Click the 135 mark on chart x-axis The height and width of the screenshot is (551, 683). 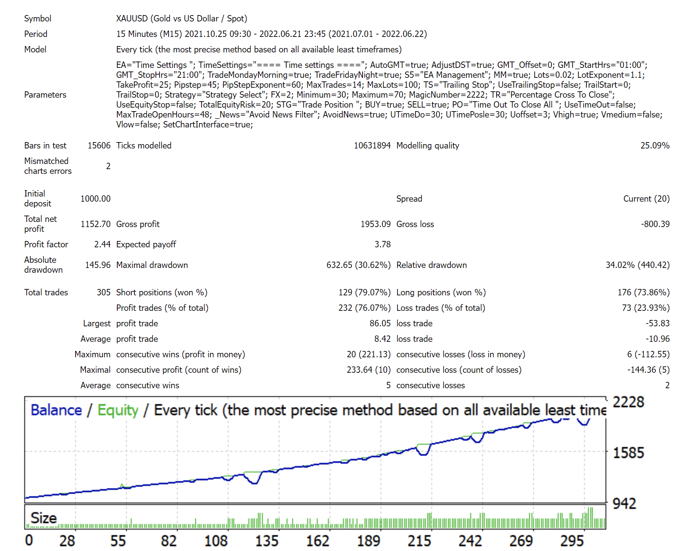pyautogui.click(x=266, y=541)
